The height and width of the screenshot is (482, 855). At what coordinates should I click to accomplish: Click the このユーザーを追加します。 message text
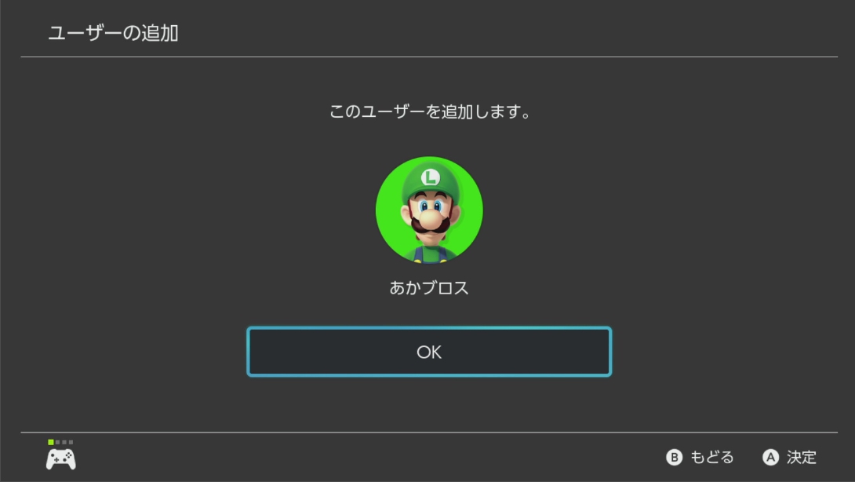[430, 111]
